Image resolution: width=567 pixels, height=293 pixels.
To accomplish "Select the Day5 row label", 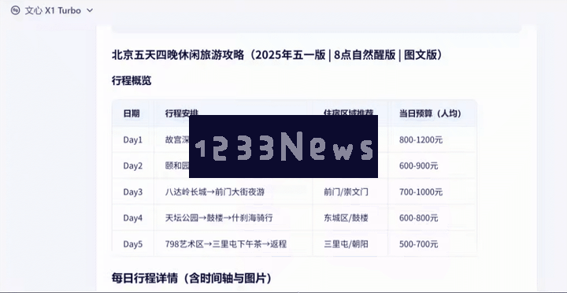I will point(133,244).
